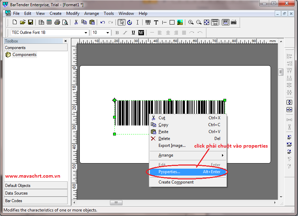Click the page setup toolbar icon
Screen dimensions: 298x216
pyautogui.click(x=41, y=22)
